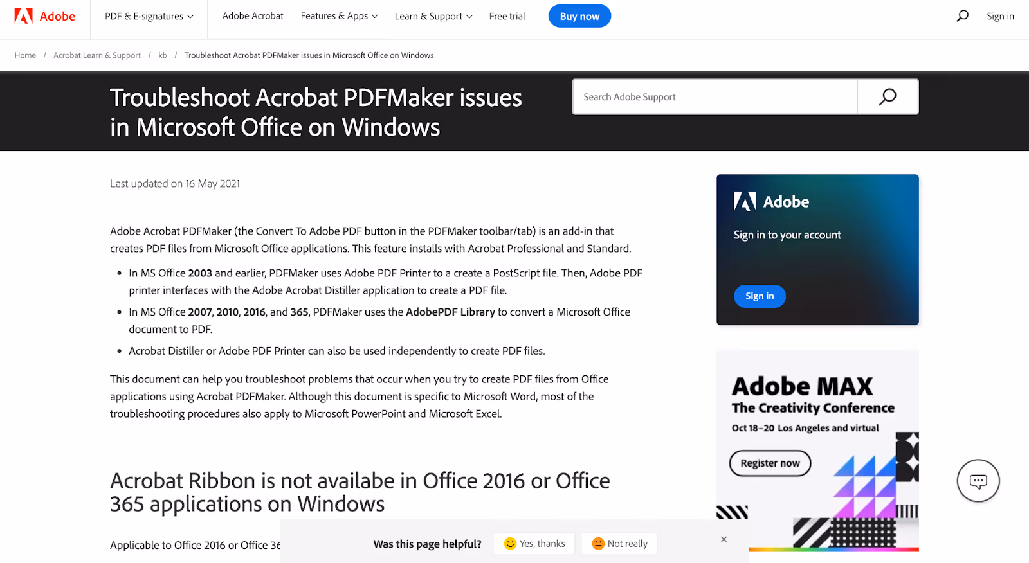
Task: Go to Home breadcrumb
Action: (x=25, y=55)
